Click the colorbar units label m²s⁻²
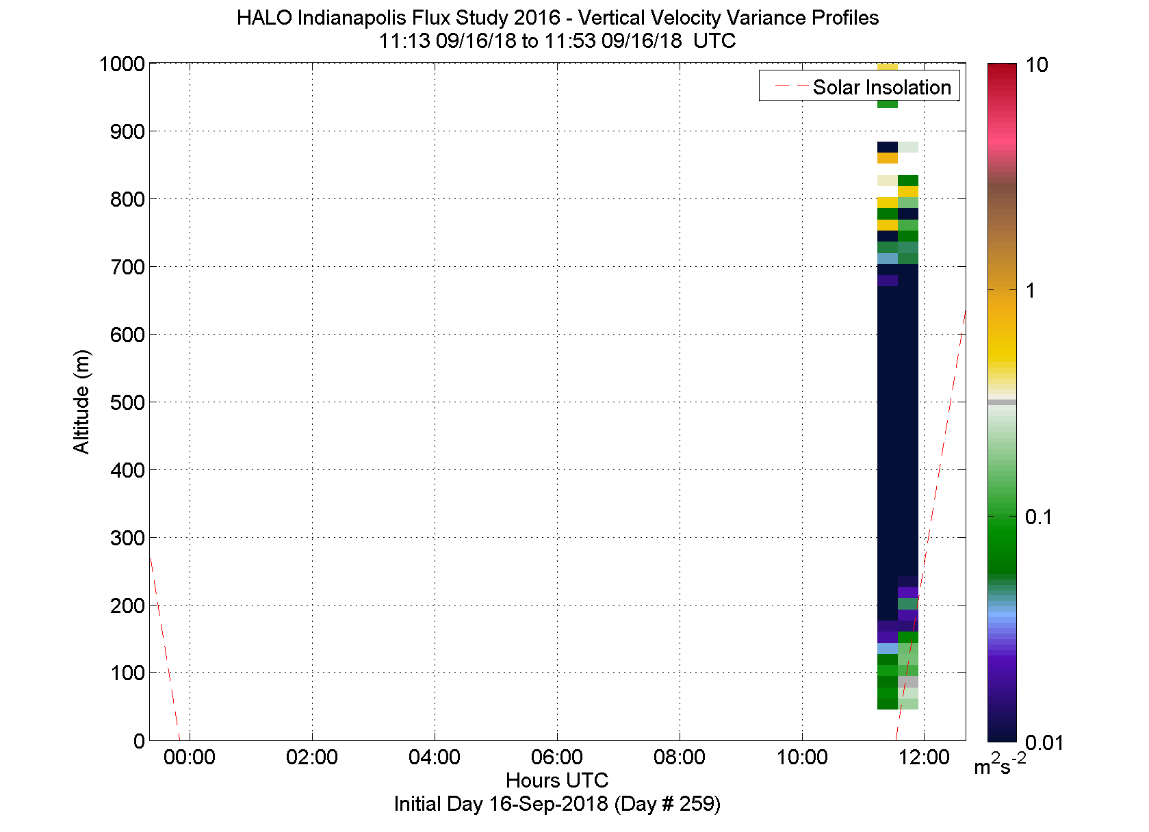Screen dimensions: 1149x832 [x=1000, y=764]
